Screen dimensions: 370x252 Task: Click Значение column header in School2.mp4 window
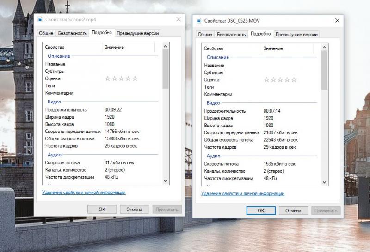coord(129,47)
